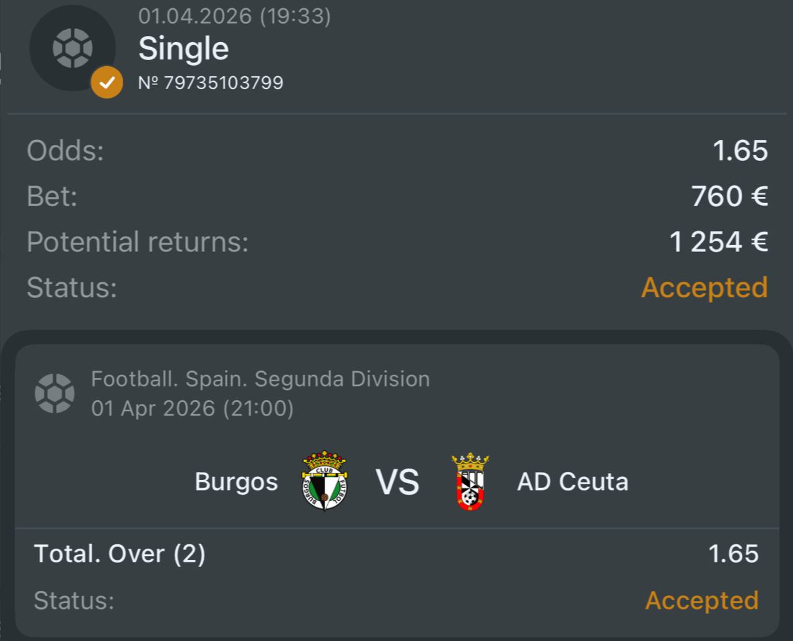Click the AD Ceuta club crest
Image resolution: width=793 pixels, height=641 pixels.
click(470, 481)
